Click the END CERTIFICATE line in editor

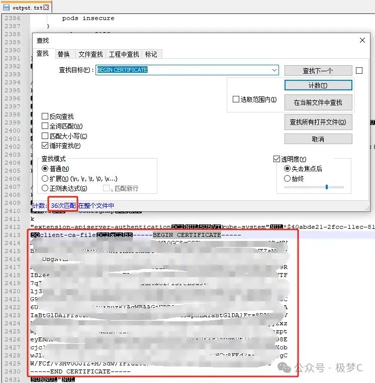pos(80,371)
